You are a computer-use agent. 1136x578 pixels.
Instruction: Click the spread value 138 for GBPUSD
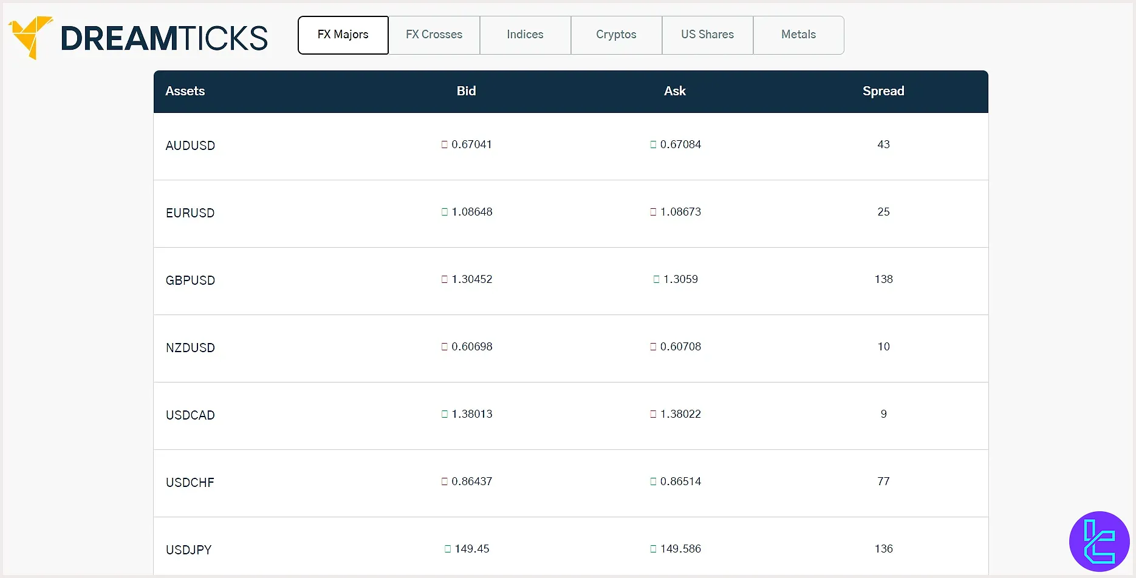883,279
